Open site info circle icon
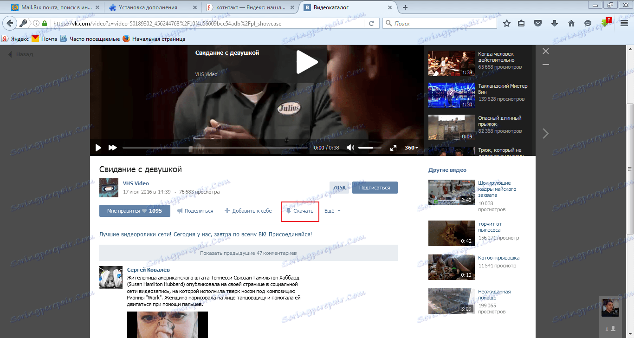Viewport: 634px width, 338px height. click(x=36, y=23)
